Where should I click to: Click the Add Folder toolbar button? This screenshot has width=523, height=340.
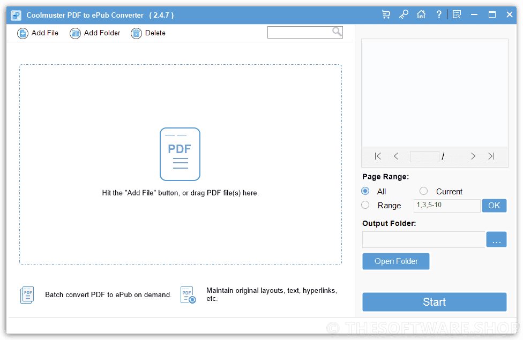coord(95,33)
